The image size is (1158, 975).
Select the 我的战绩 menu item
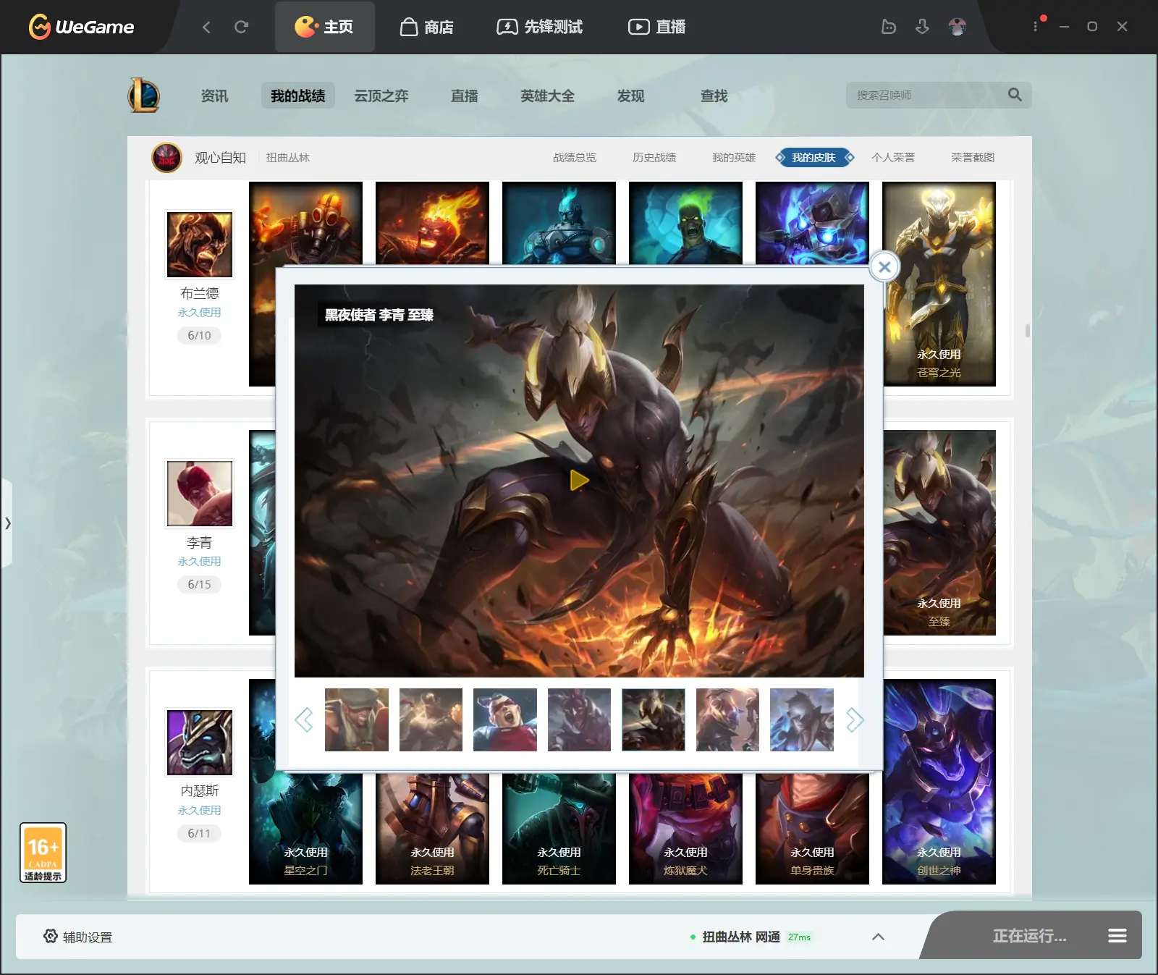pos(298,96)
